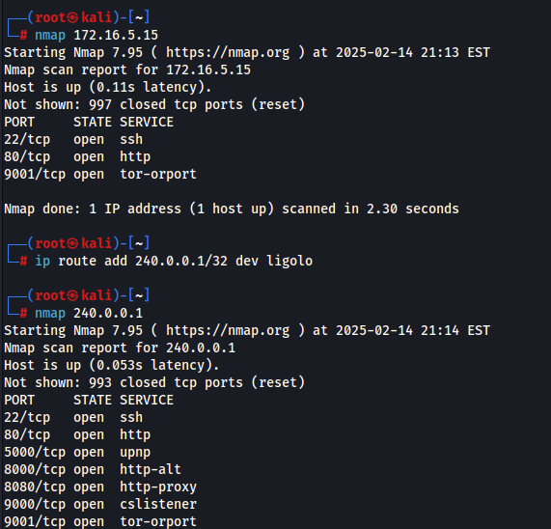Click the 8000/tcp http-alt line

coord(93,469)
